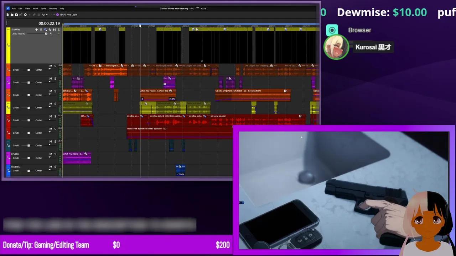
Task: Open automation dropdown on audio track 3
Action: [50, 81]
